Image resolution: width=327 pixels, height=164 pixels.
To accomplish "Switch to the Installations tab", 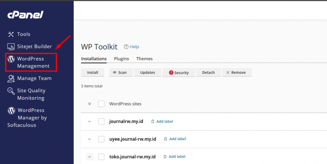I will tap(94, 59).
